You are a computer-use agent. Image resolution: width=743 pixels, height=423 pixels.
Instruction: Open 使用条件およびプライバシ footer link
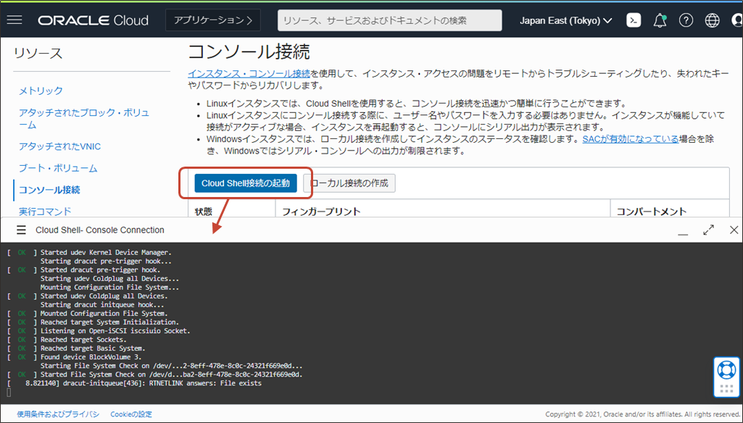pos(58,414)
